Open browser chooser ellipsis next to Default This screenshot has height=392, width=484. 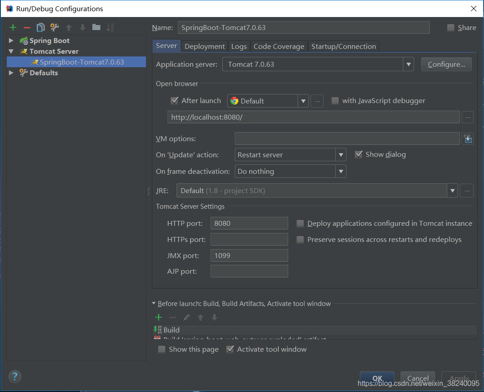click(317, 101)
